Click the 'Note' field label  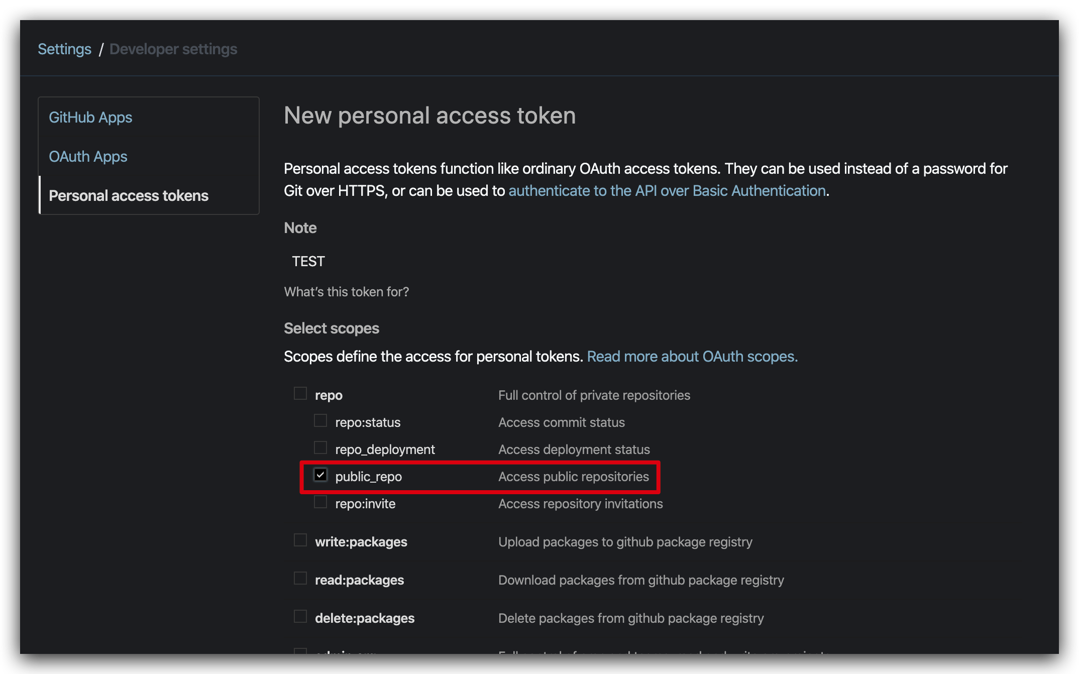click(300, 228)
